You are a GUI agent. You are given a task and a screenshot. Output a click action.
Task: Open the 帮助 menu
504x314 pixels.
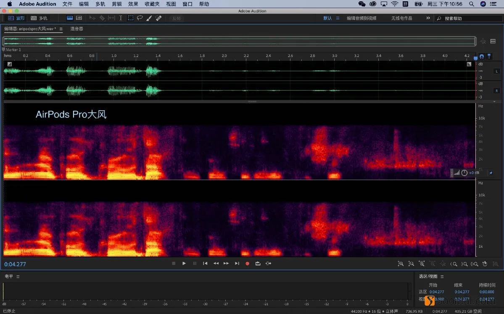[204, 4]
